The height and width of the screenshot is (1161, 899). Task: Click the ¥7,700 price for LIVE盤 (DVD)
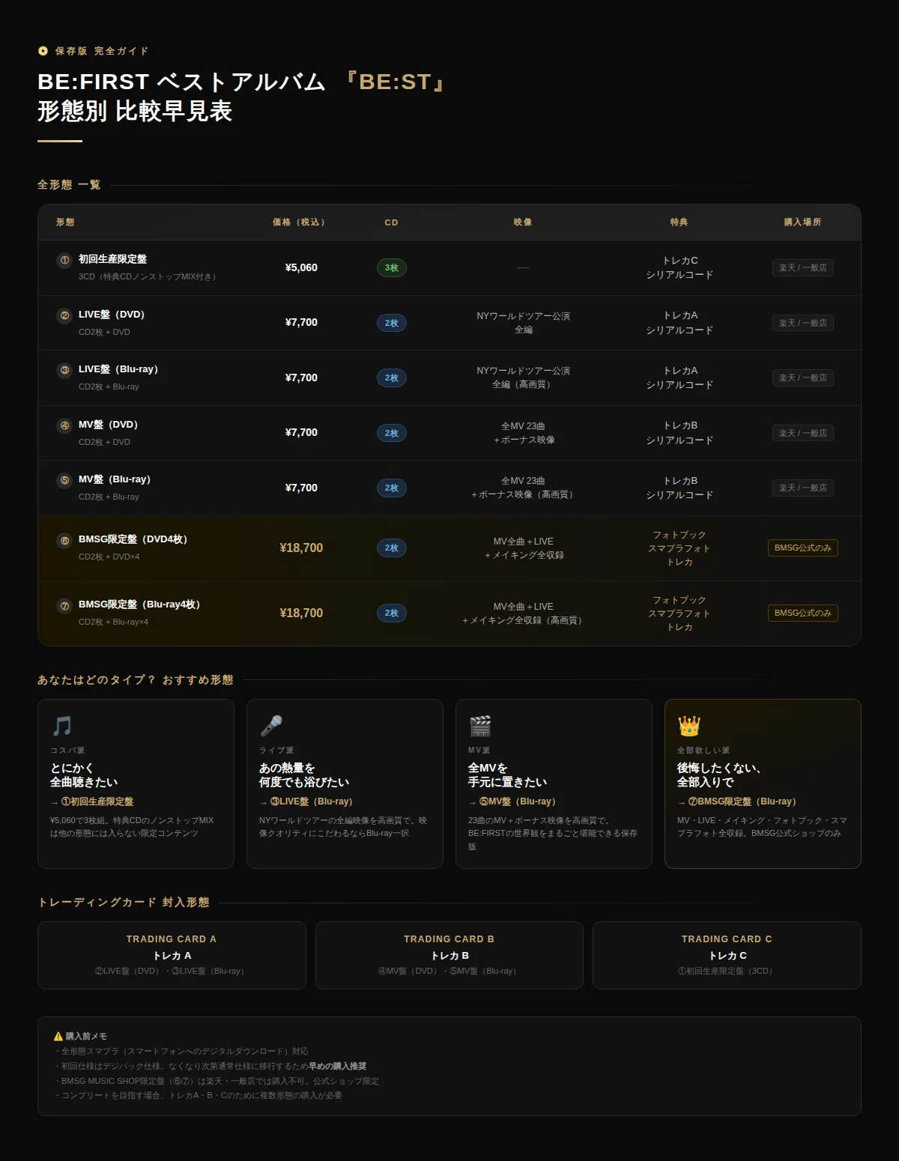click(301, 323)
